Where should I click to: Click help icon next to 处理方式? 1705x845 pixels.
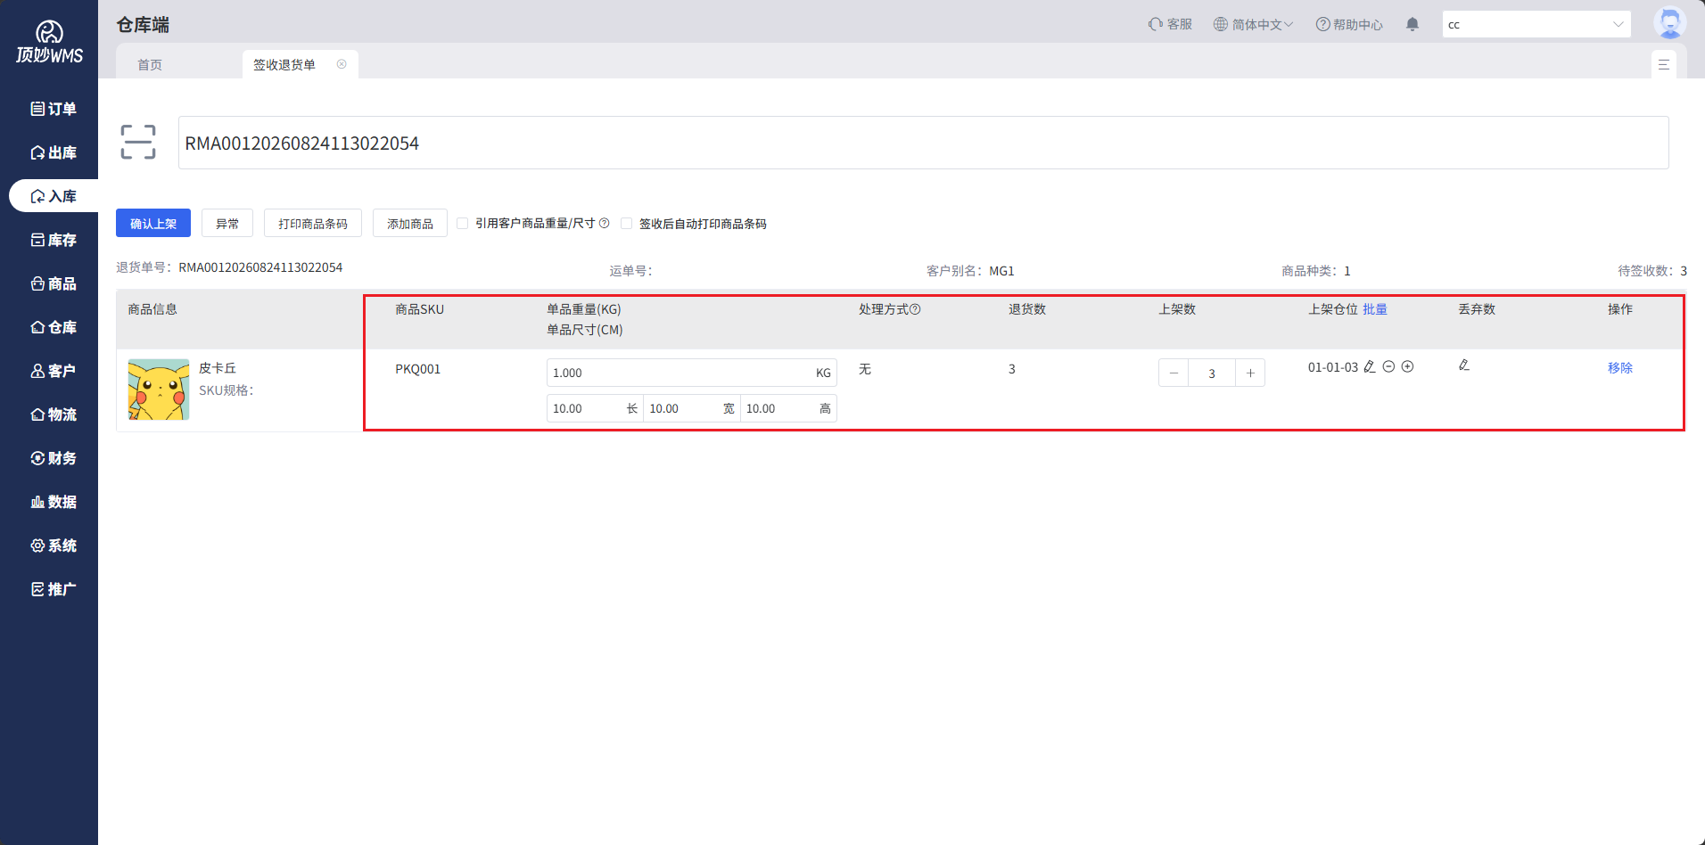pyautogui.click(x=915, y=309)
